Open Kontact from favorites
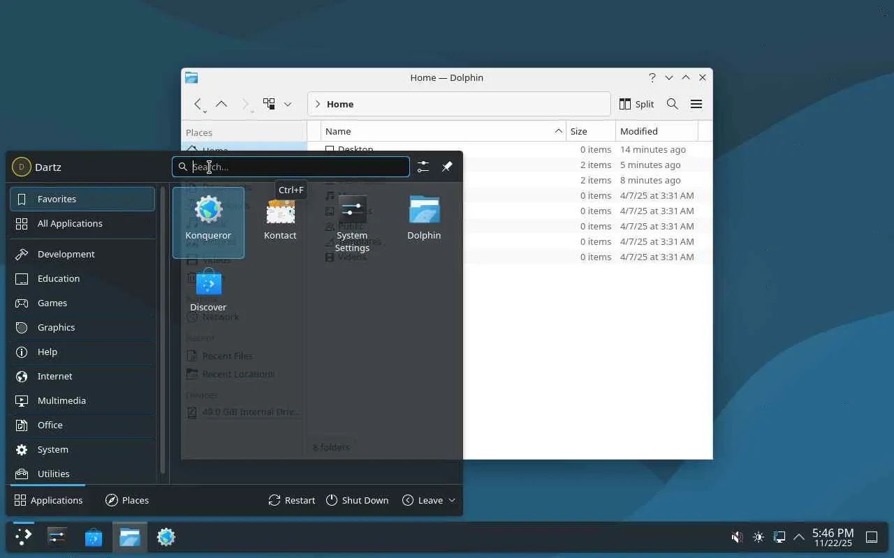This screenshot has height=558, width=894. click(x=280, y=223)
